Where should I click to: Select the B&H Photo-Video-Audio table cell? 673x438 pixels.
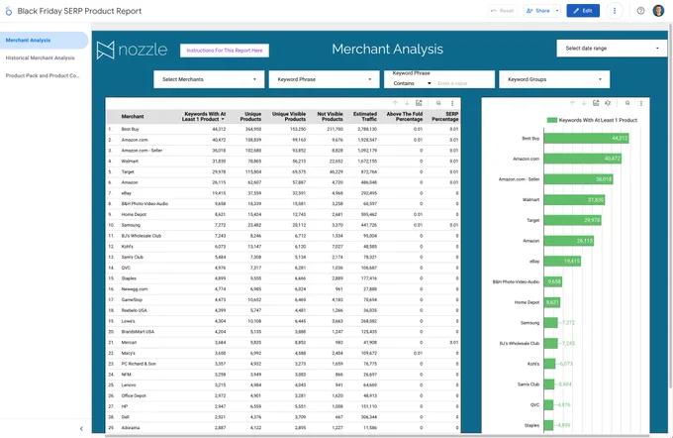click(144, 204)
